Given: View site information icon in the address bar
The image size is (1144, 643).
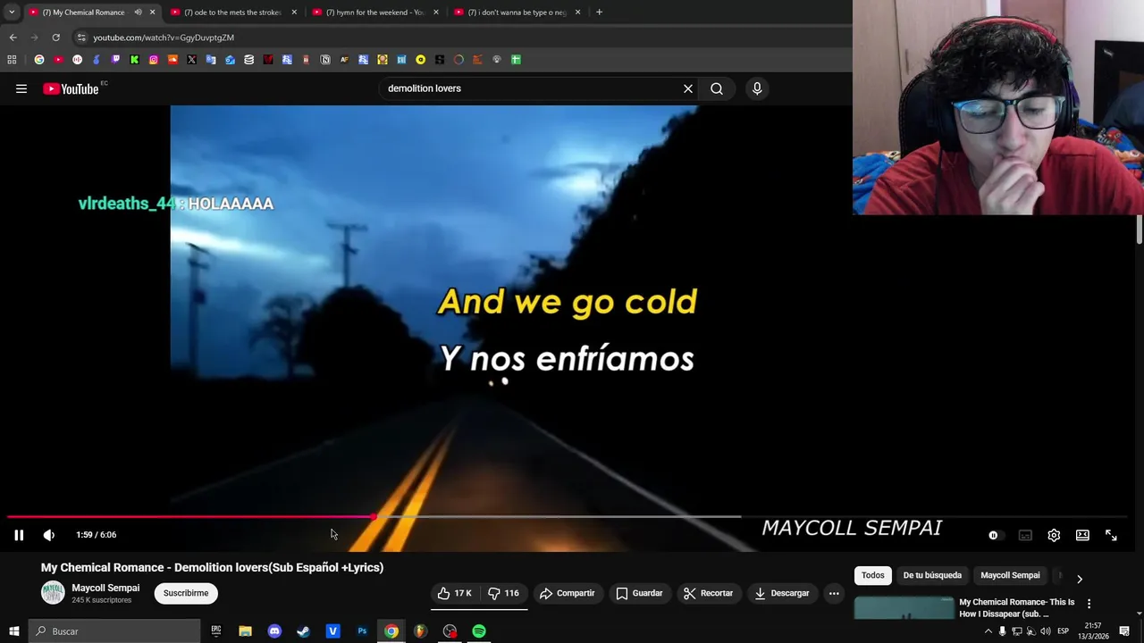Looking at the screenshot, I should pyautogui.click(x=81, y=38).
